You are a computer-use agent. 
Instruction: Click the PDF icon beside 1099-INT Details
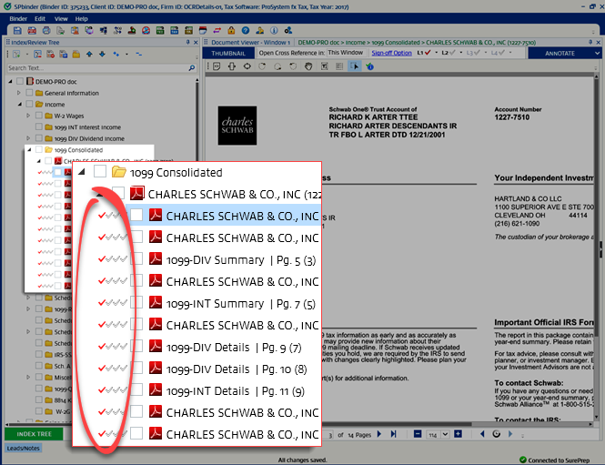155,390
